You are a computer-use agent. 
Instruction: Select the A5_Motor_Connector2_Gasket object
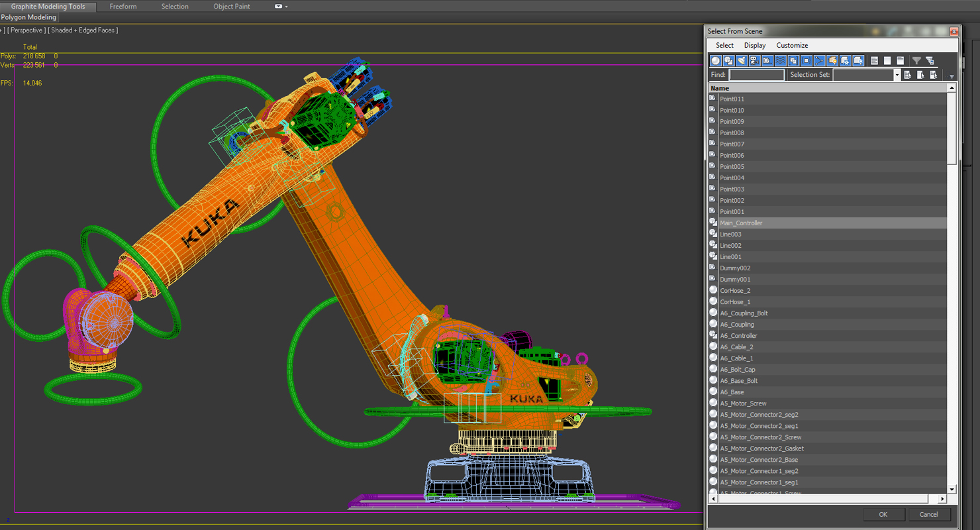click(x=827, y=449)
